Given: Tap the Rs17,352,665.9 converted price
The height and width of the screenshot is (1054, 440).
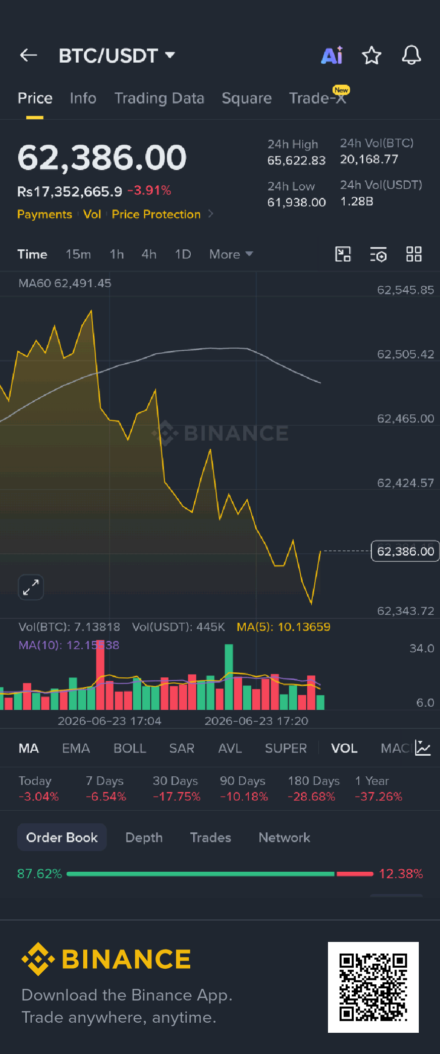Looking at the screenshot, I should [70, 191].
